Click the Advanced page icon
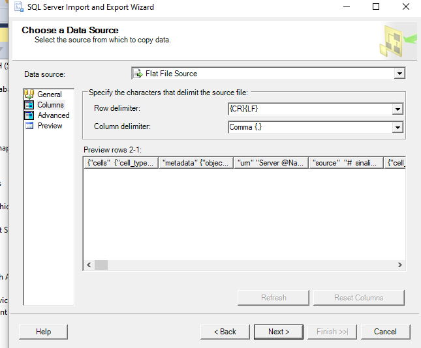This screenshot has width=421, height=348. tap(29, 115)
